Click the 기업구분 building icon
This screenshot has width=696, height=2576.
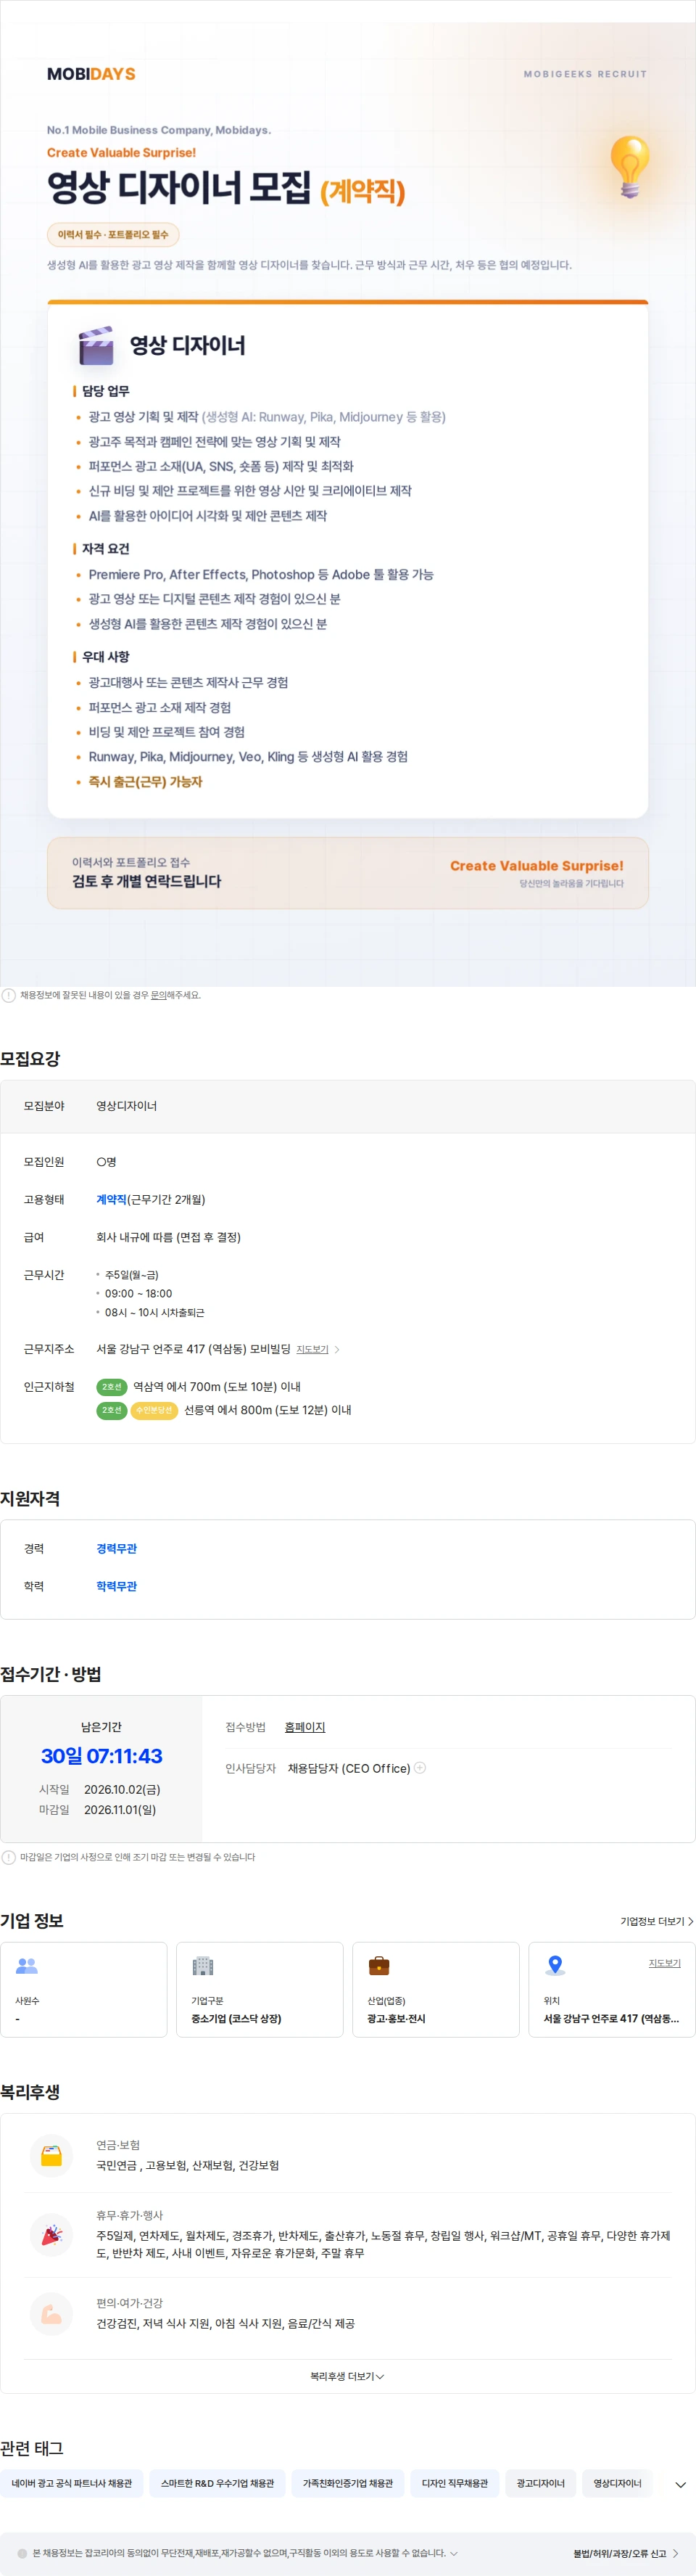[203, 1965]
